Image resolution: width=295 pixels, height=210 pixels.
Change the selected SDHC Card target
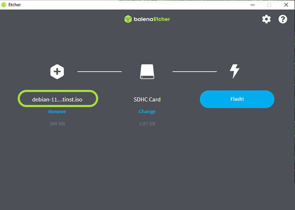tap(147, 112)
